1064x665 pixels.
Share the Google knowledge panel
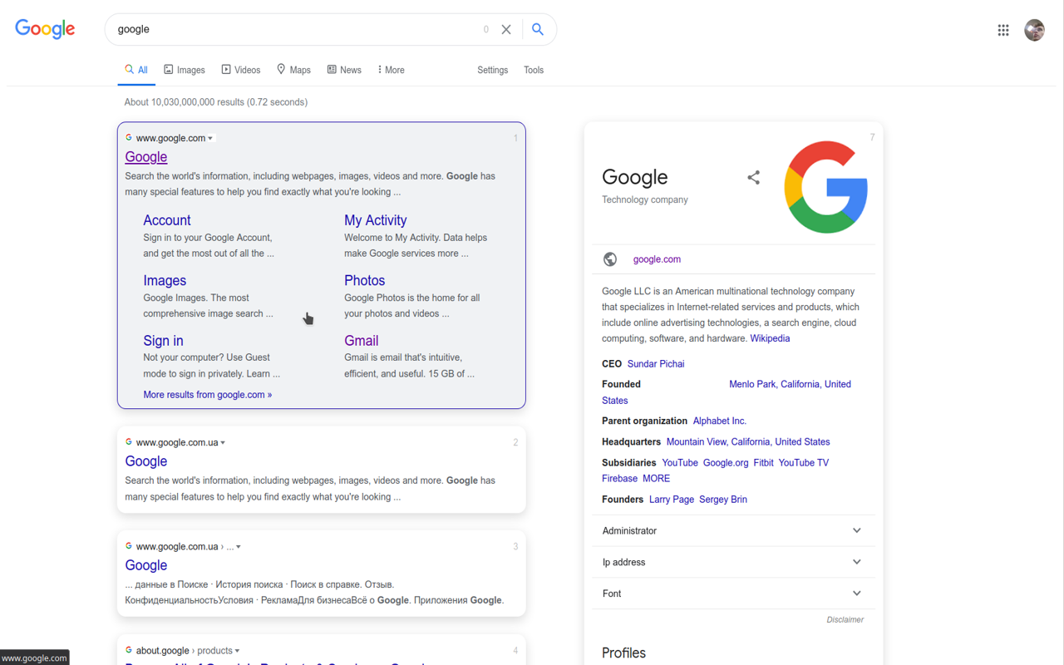(x=753, y=177)
